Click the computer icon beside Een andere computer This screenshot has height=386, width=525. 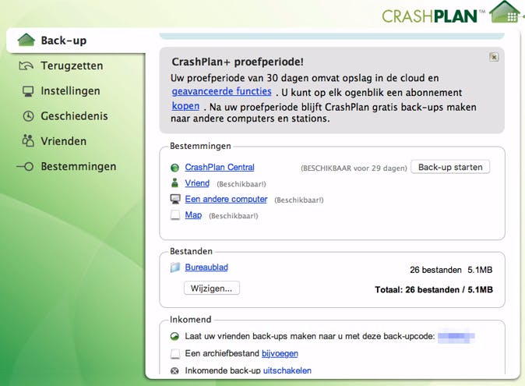(x=175, y=199)
